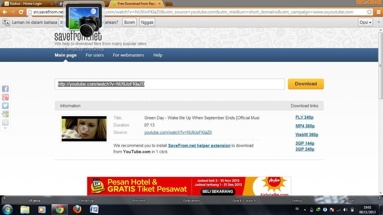The width and height of the screenshot is (383, 215).
Task: Click the AirAsia hotel advertisement banner
Action: 189,186
